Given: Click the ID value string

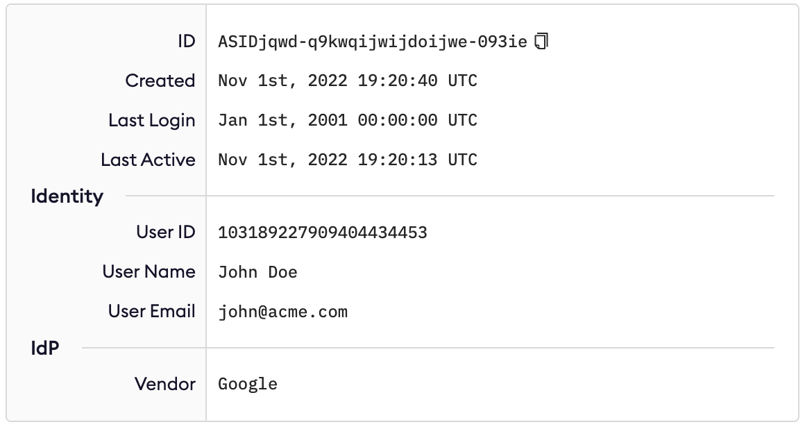Looking at the screenshot, I should tap(373, 42).
